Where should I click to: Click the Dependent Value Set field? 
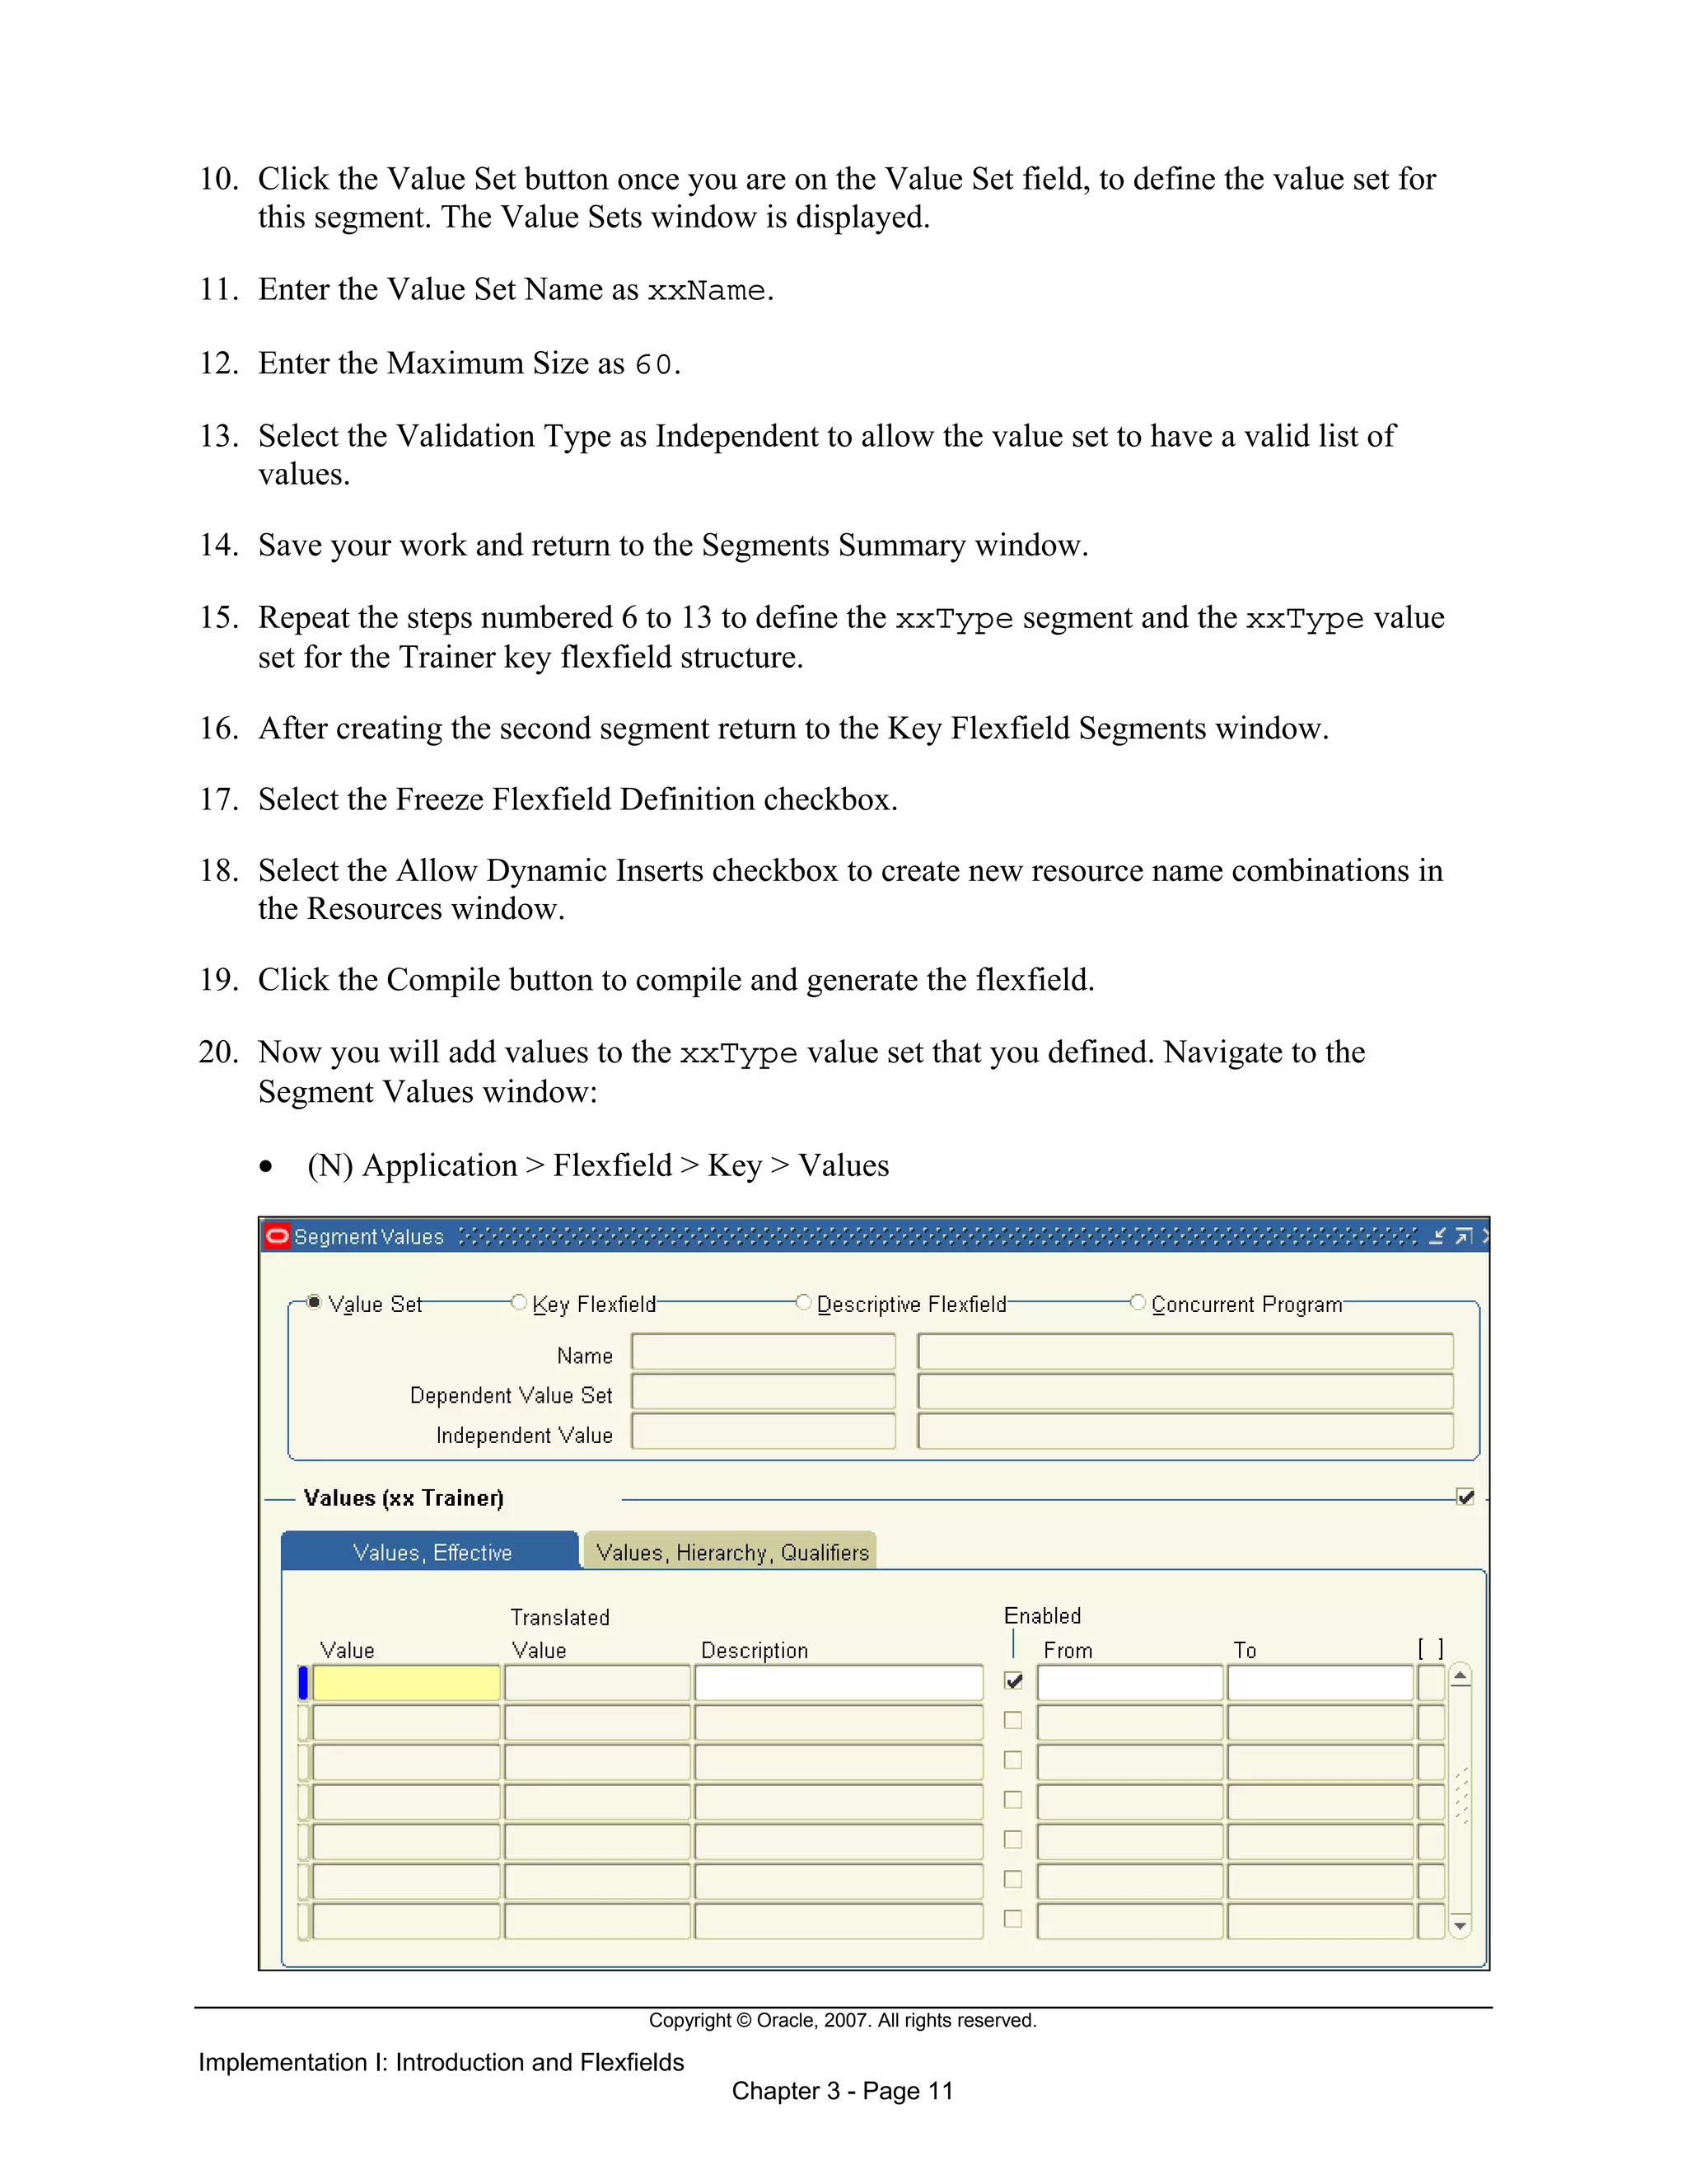click(x=764, y=1391)
